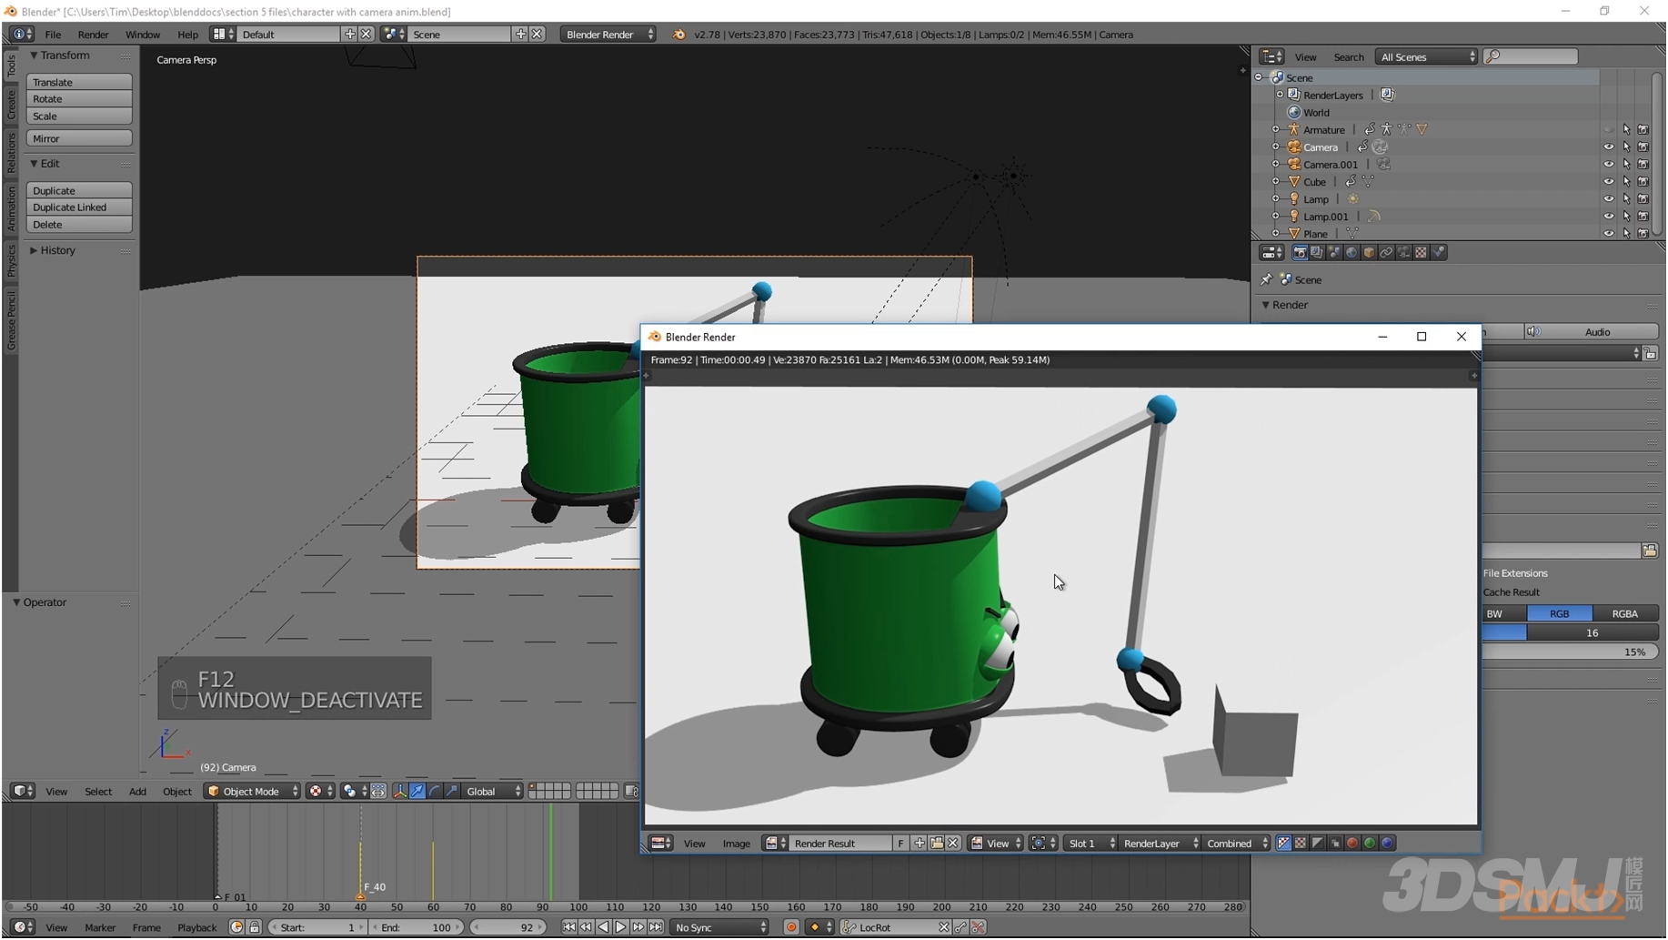Click the Rotate button in tool shelf
Viewport: 1668px width, 940px height.
(79, 99)
